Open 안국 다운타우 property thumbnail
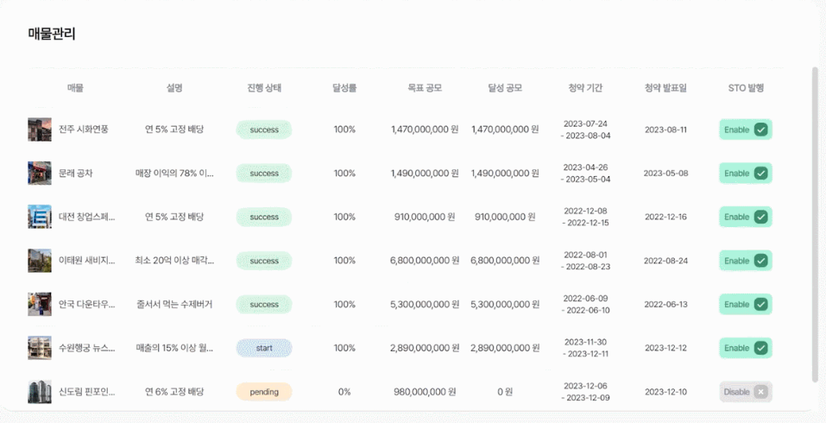826x423 pixels. pos(40,305)
